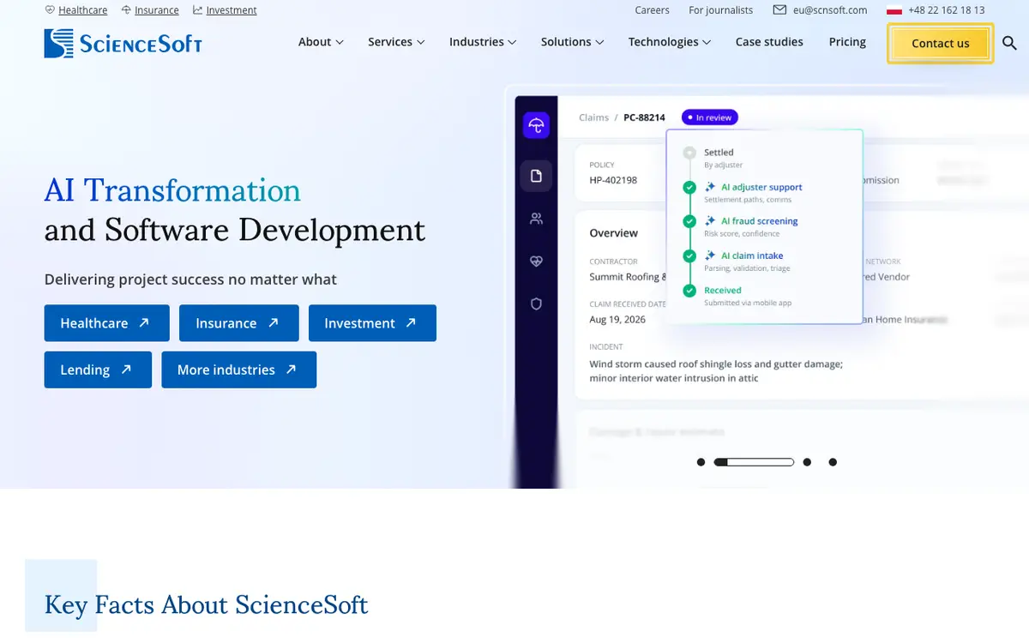
Task: Click the chart icon beside top Investment link
Action: 198,10
